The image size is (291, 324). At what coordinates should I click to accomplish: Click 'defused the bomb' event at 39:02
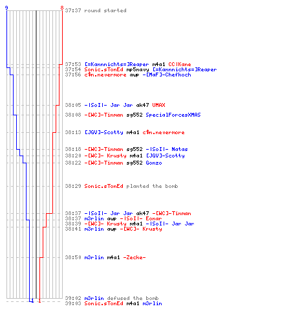[x=133, y=298]
